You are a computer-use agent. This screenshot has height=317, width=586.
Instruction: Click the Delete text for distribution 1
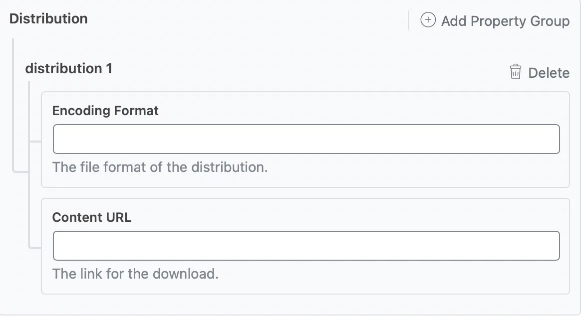[x=549, y=73]
